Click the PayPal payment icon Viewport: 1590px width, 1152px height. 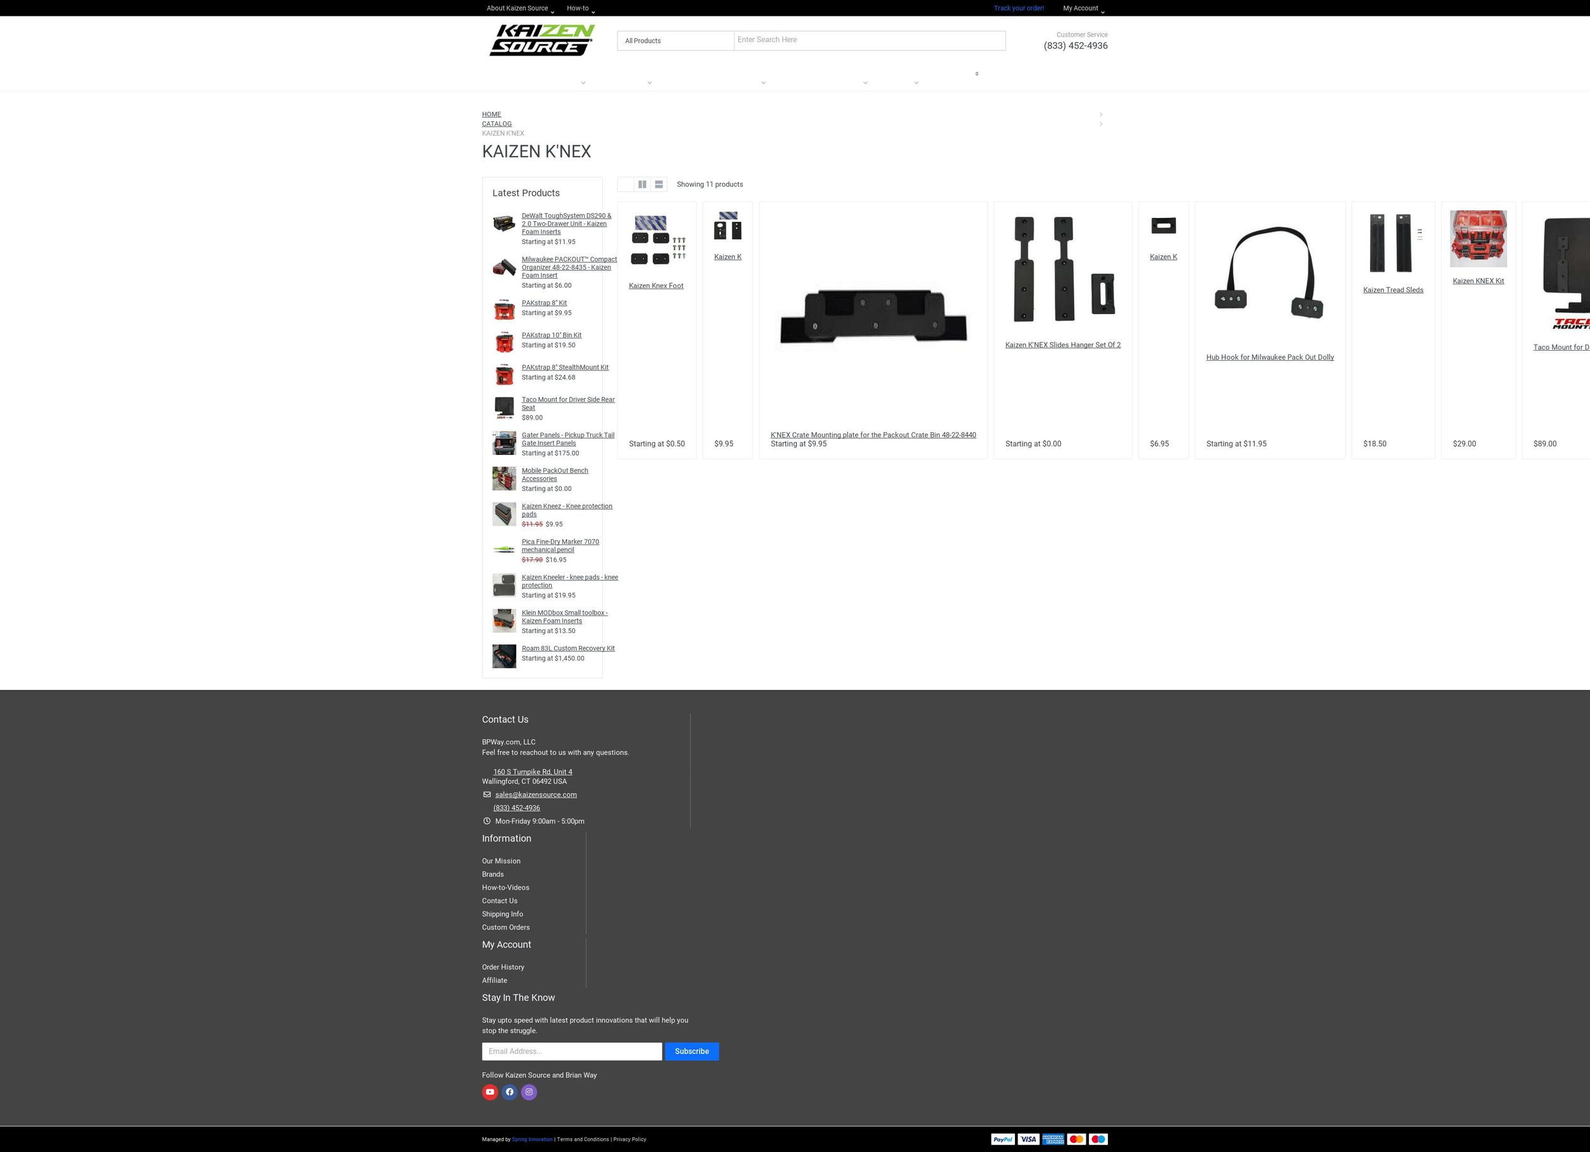point(1003,1139)
